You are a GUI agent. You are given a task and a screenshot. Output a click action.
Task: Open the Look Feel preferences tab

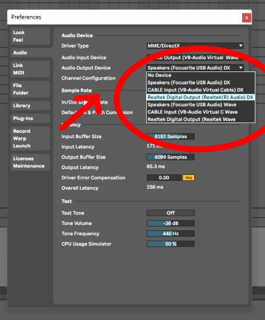tap(30, 36)
